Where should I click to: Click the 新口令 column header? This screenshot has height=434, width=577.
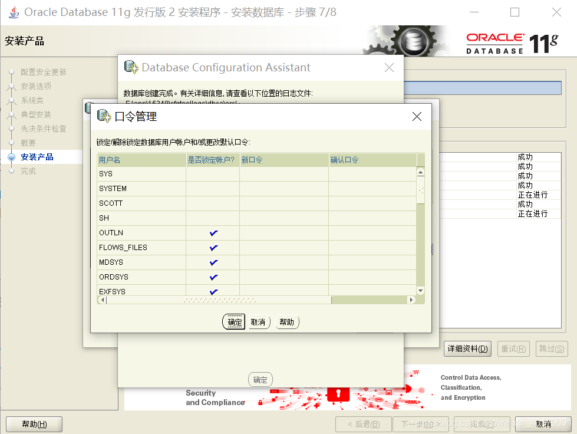284,160
